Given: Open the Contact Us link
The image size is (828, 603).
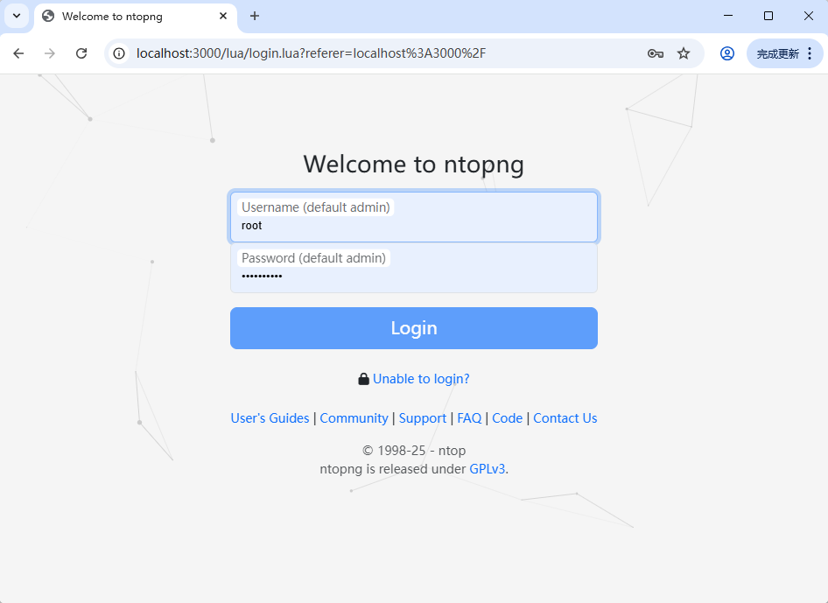Looking at the screenshot, I should [565, 418].
